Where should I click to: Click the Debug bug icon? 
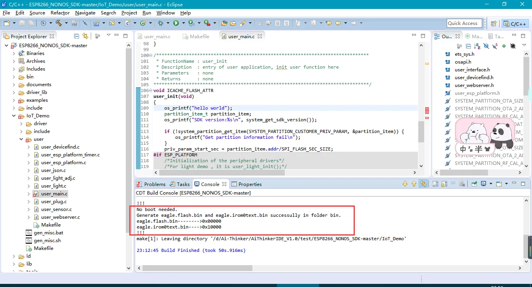[161, 23]
